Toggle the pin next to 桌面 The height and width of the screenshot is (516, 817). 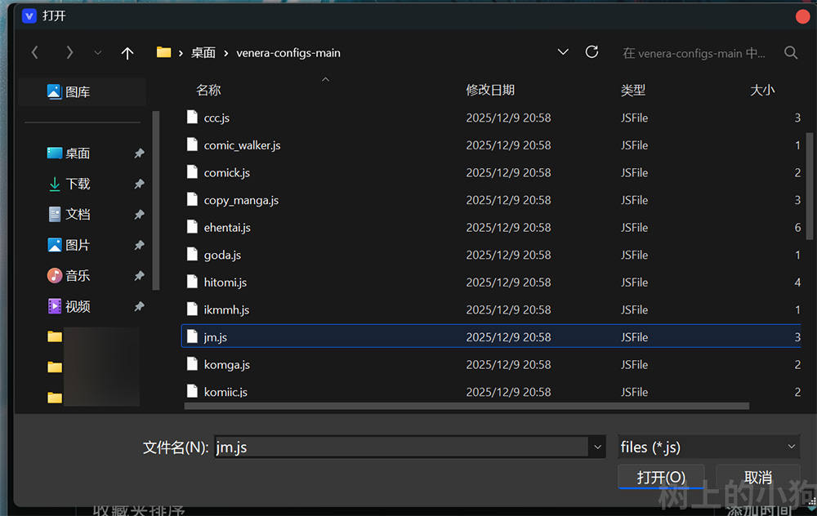[139, 153]
